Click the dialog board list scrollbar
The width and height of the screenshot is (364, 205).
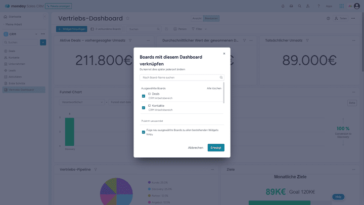tap(224, 93)
